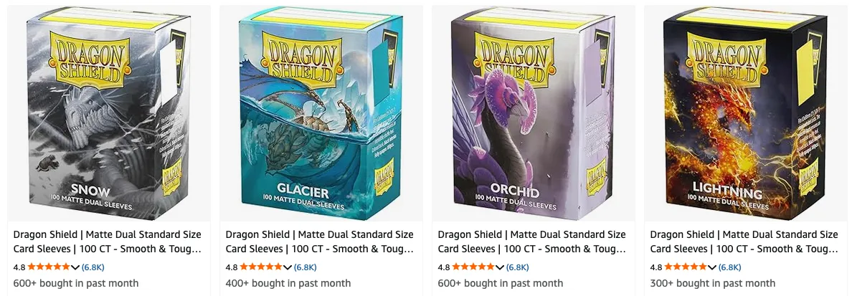
Task: Open the Glacier sleeves product image
Action: click(x=321, y=113)
